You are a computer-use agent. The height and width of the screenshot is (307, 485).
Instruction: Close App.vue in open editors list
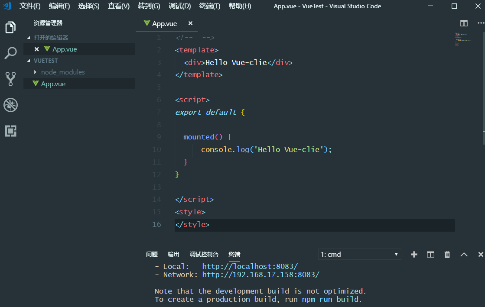(36, 49)
